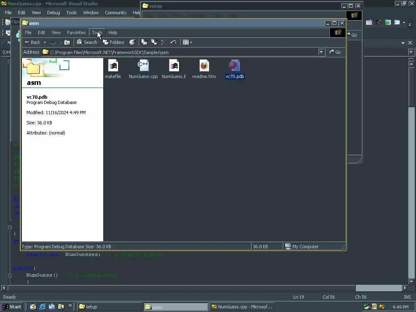Click the 36.0 KB status bar size
The width and height of the screenshot is (416, 312).
pos(260,247)
